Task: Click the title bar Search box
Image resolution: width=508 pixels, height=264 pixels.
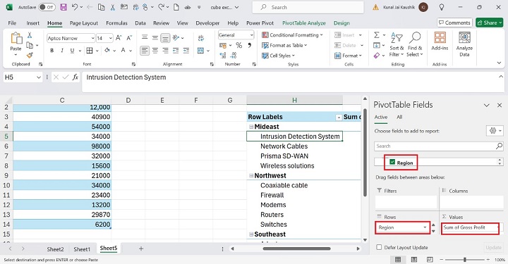Action: pos(308,7)
